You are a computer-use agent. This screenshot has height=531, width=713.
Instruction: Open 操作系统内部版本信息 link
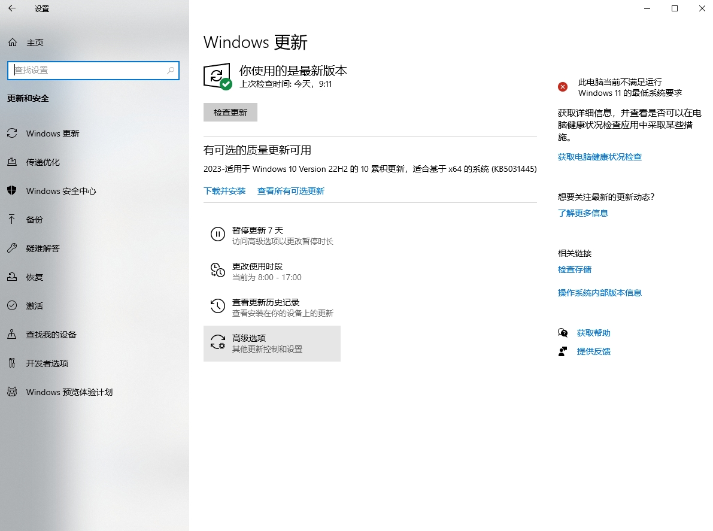click(599, 293)
